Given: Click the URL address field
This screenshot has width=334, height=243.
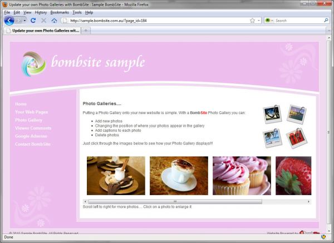Looking at the screenshot, I should coord(159,21).
